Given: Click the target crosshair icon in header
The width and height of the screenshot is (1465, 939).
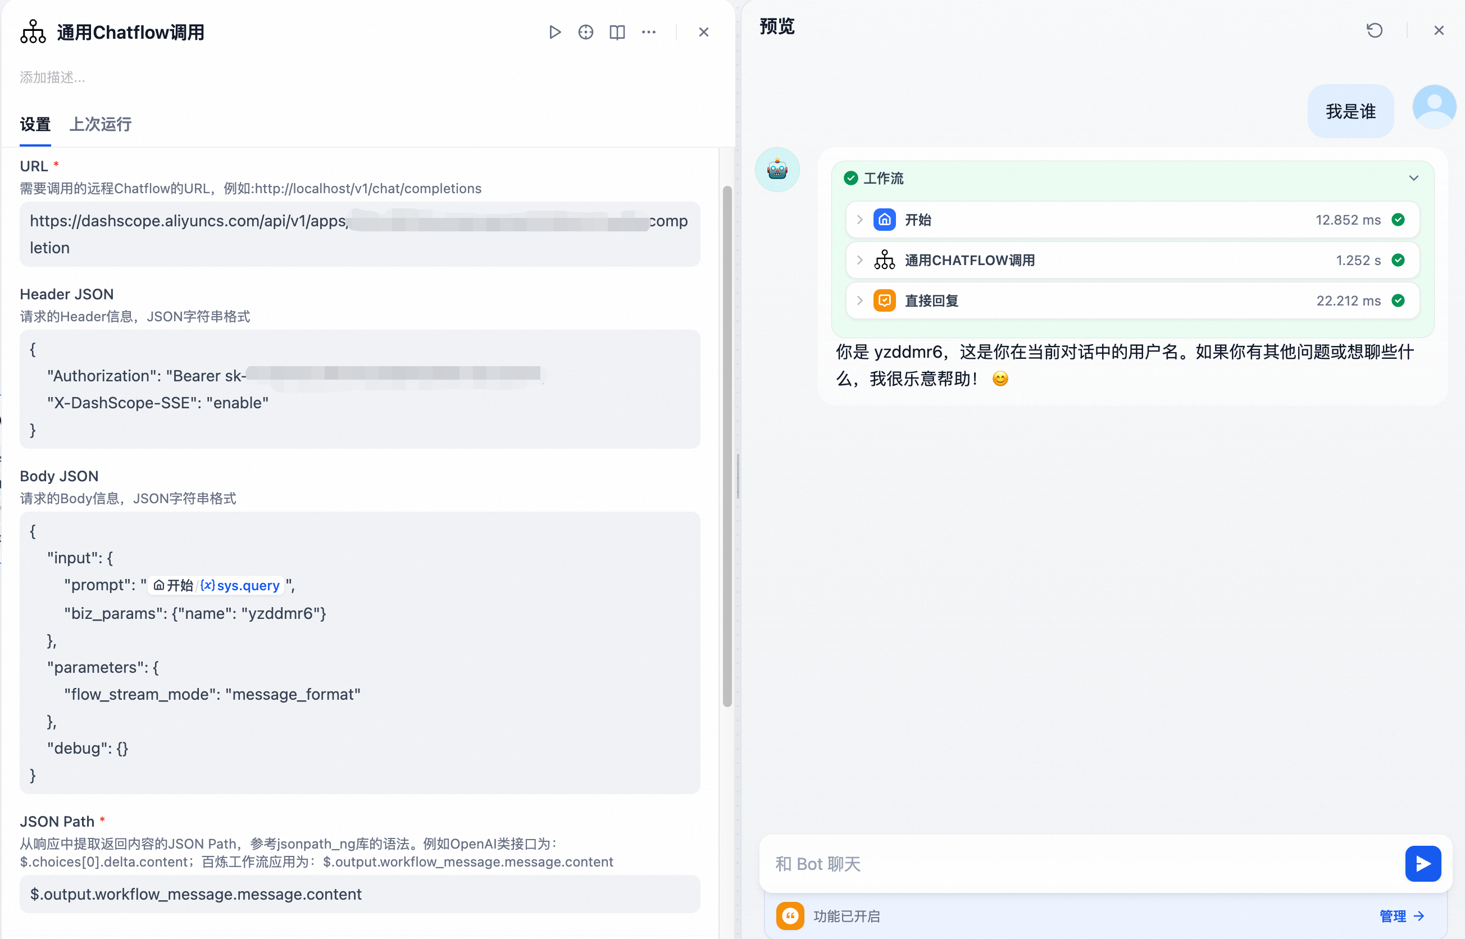Looking at the screenshot, I should [x=585, y=33].
